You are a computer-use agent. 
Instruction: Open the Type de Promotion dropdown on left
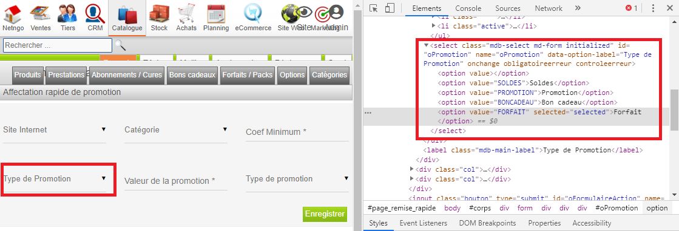(x=55, y=179)
